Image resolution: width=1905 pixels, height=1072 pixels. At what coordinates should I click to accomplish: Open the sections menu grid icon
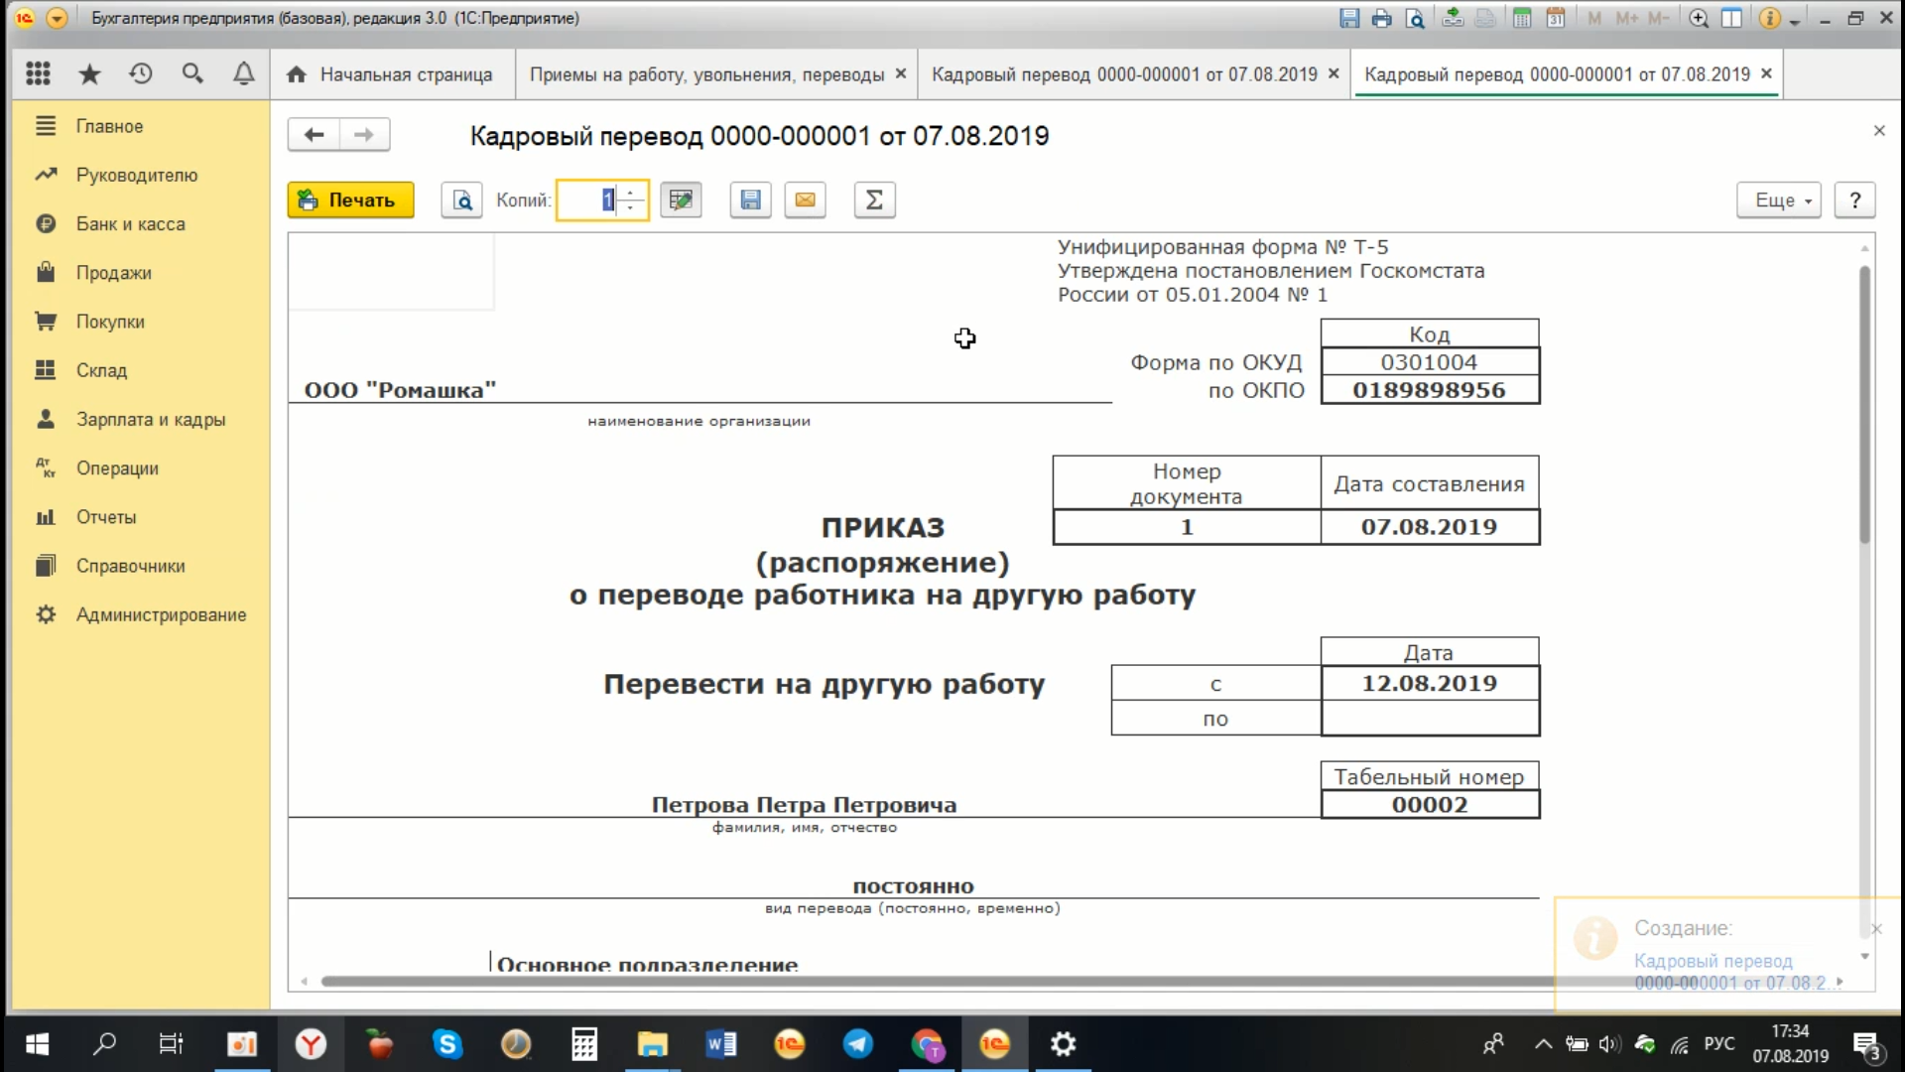point(38,73)
